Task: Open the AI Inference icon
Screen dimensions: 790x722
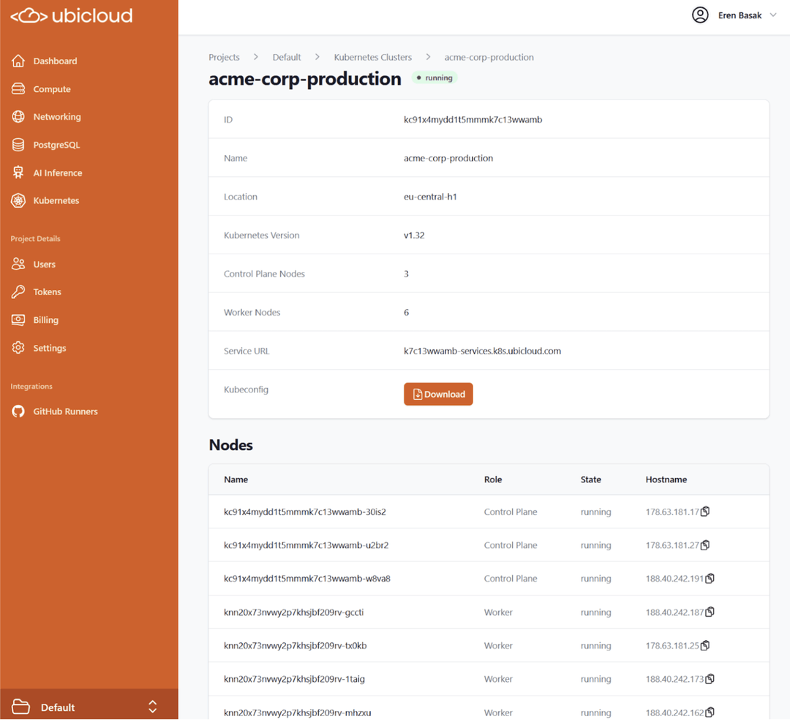Action: coord(18,172)
